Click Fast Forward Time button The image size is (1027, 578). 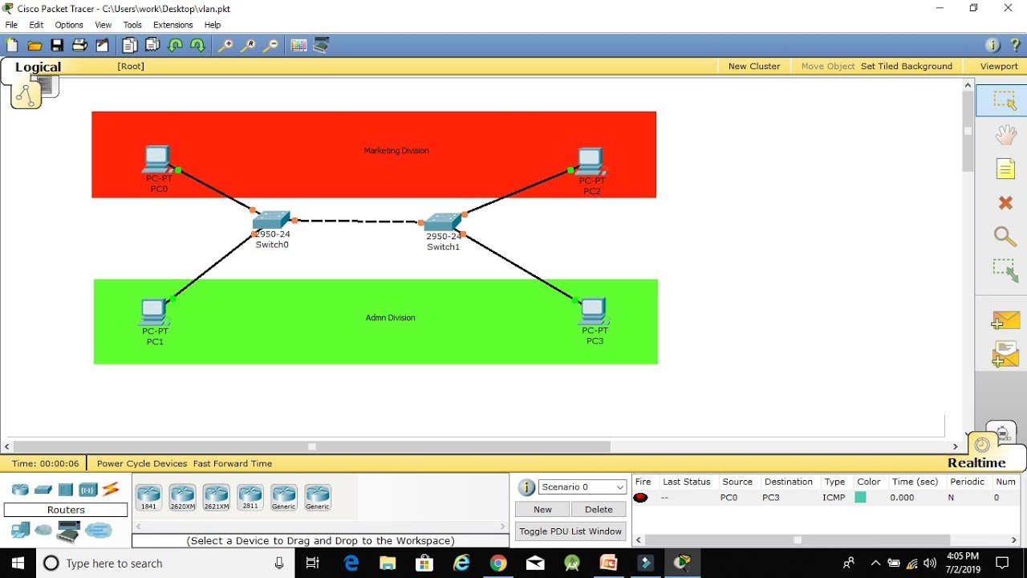[233, 463]
